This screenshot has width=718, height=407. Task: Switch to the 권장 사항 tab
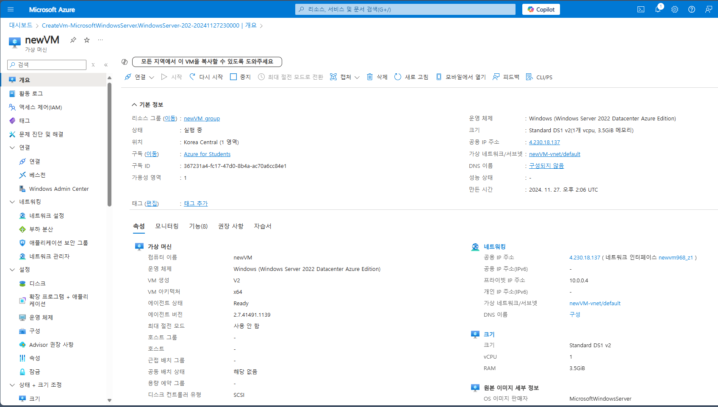pyautogui.click(x=231, y=226)
